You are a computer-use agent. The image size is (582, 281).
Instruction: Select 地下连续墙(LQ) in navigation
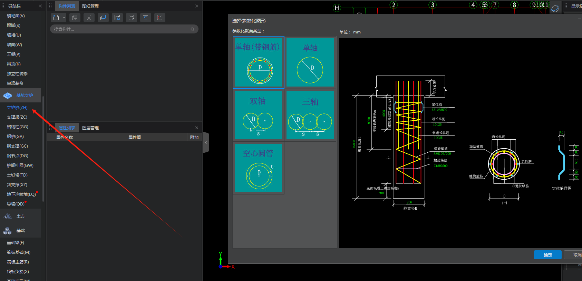21,194
